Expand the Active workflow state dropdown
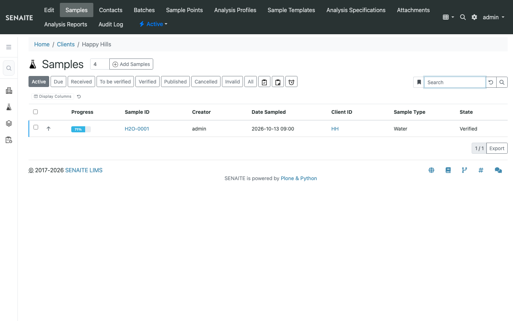Screen dimensions: 513x321 click(153, 24)
